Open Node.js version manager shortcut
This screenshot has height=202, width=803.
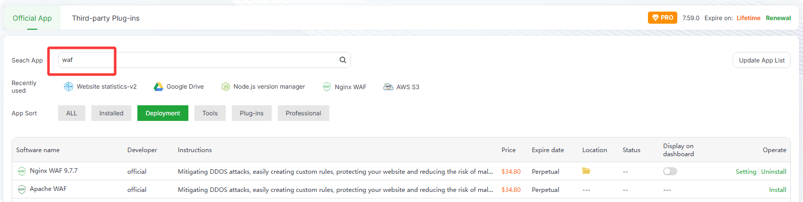coord(263,87)
